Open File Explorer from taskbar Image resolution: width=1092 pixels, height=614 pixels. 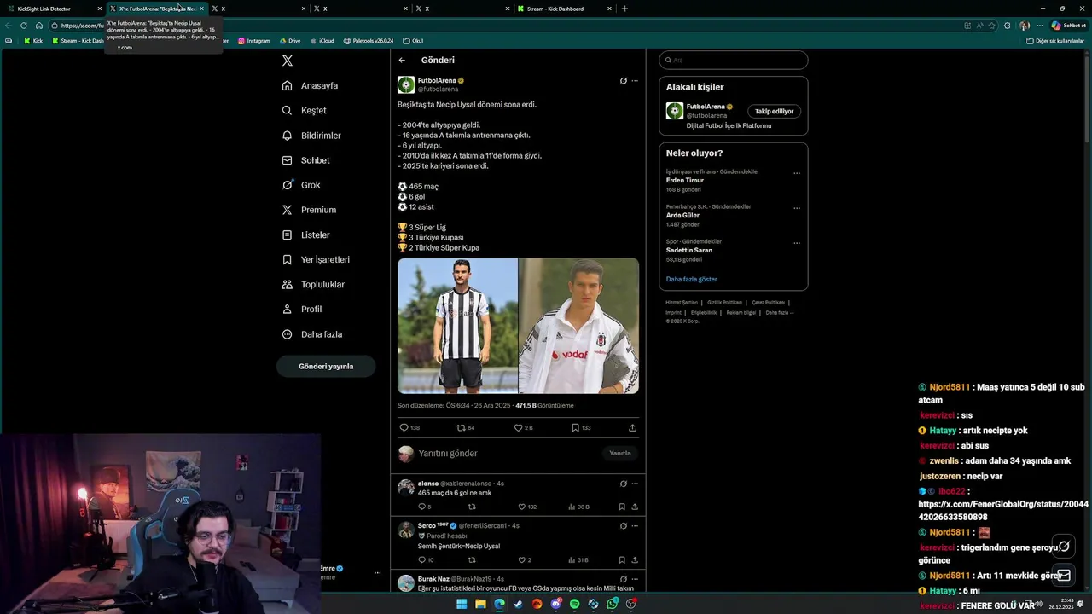480,604
